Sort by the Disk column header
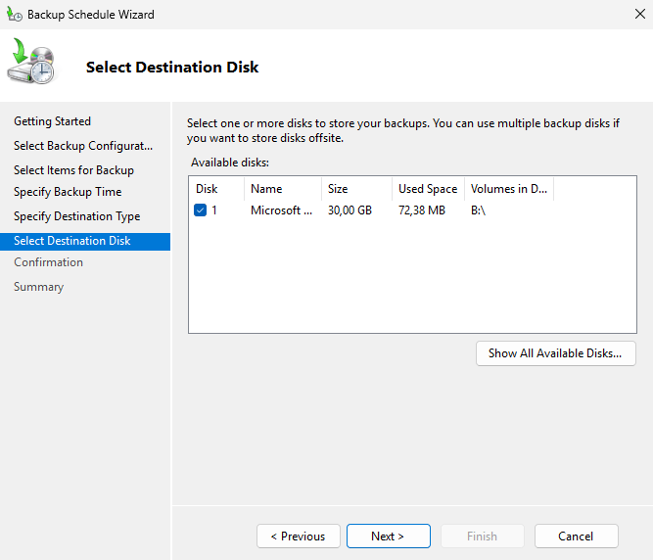653x560 pixels. [207, 189]
